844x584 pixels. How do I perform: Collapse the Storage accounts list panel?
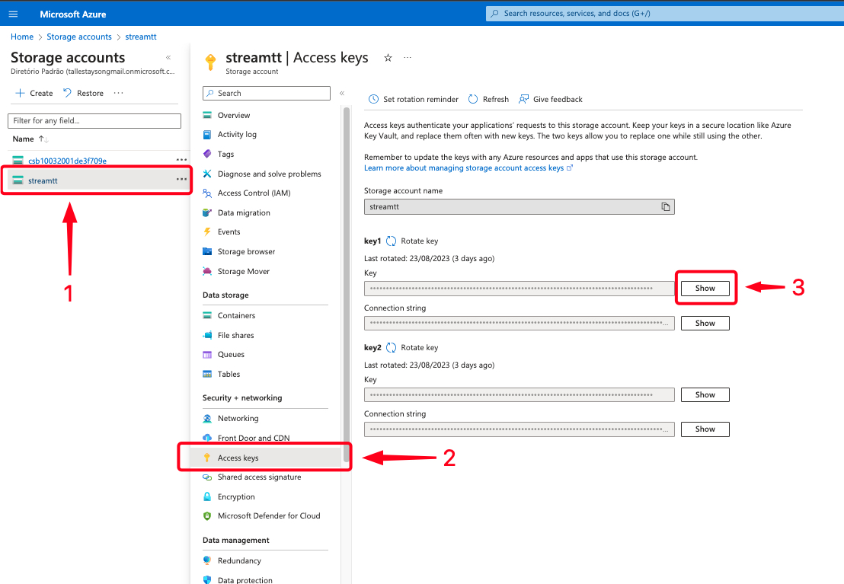click(168, 58)
